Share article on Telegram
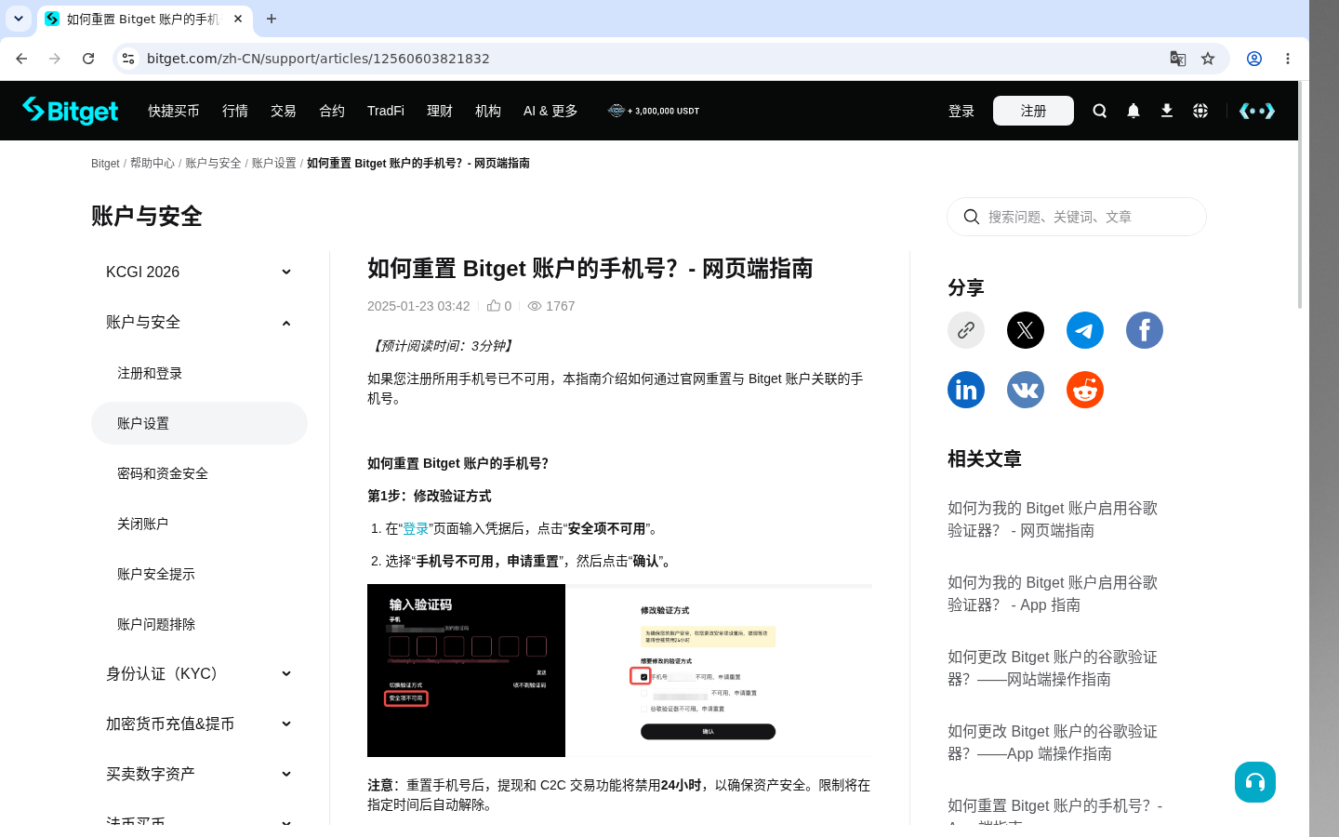 [x=1085, y=330]
